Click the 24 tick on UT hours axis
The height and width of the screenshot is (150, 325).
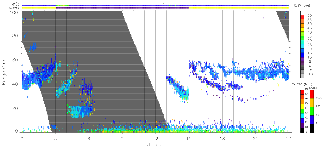tap(289, 138)
